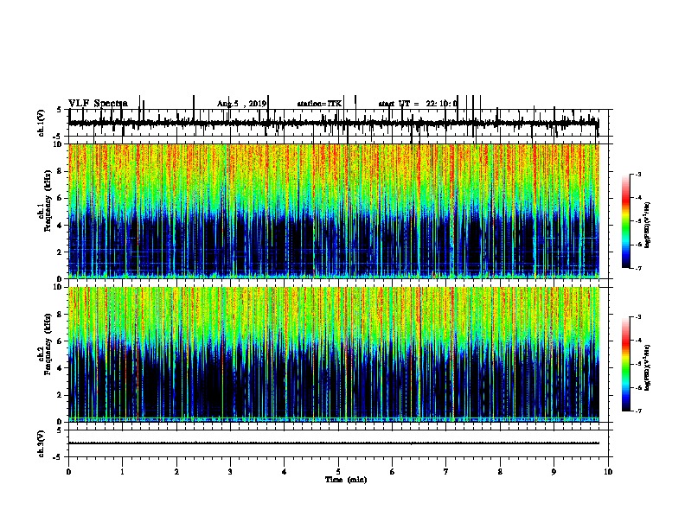
Task: Click inside the ch.2 spectrogram panel
Action: pos(334,354)
